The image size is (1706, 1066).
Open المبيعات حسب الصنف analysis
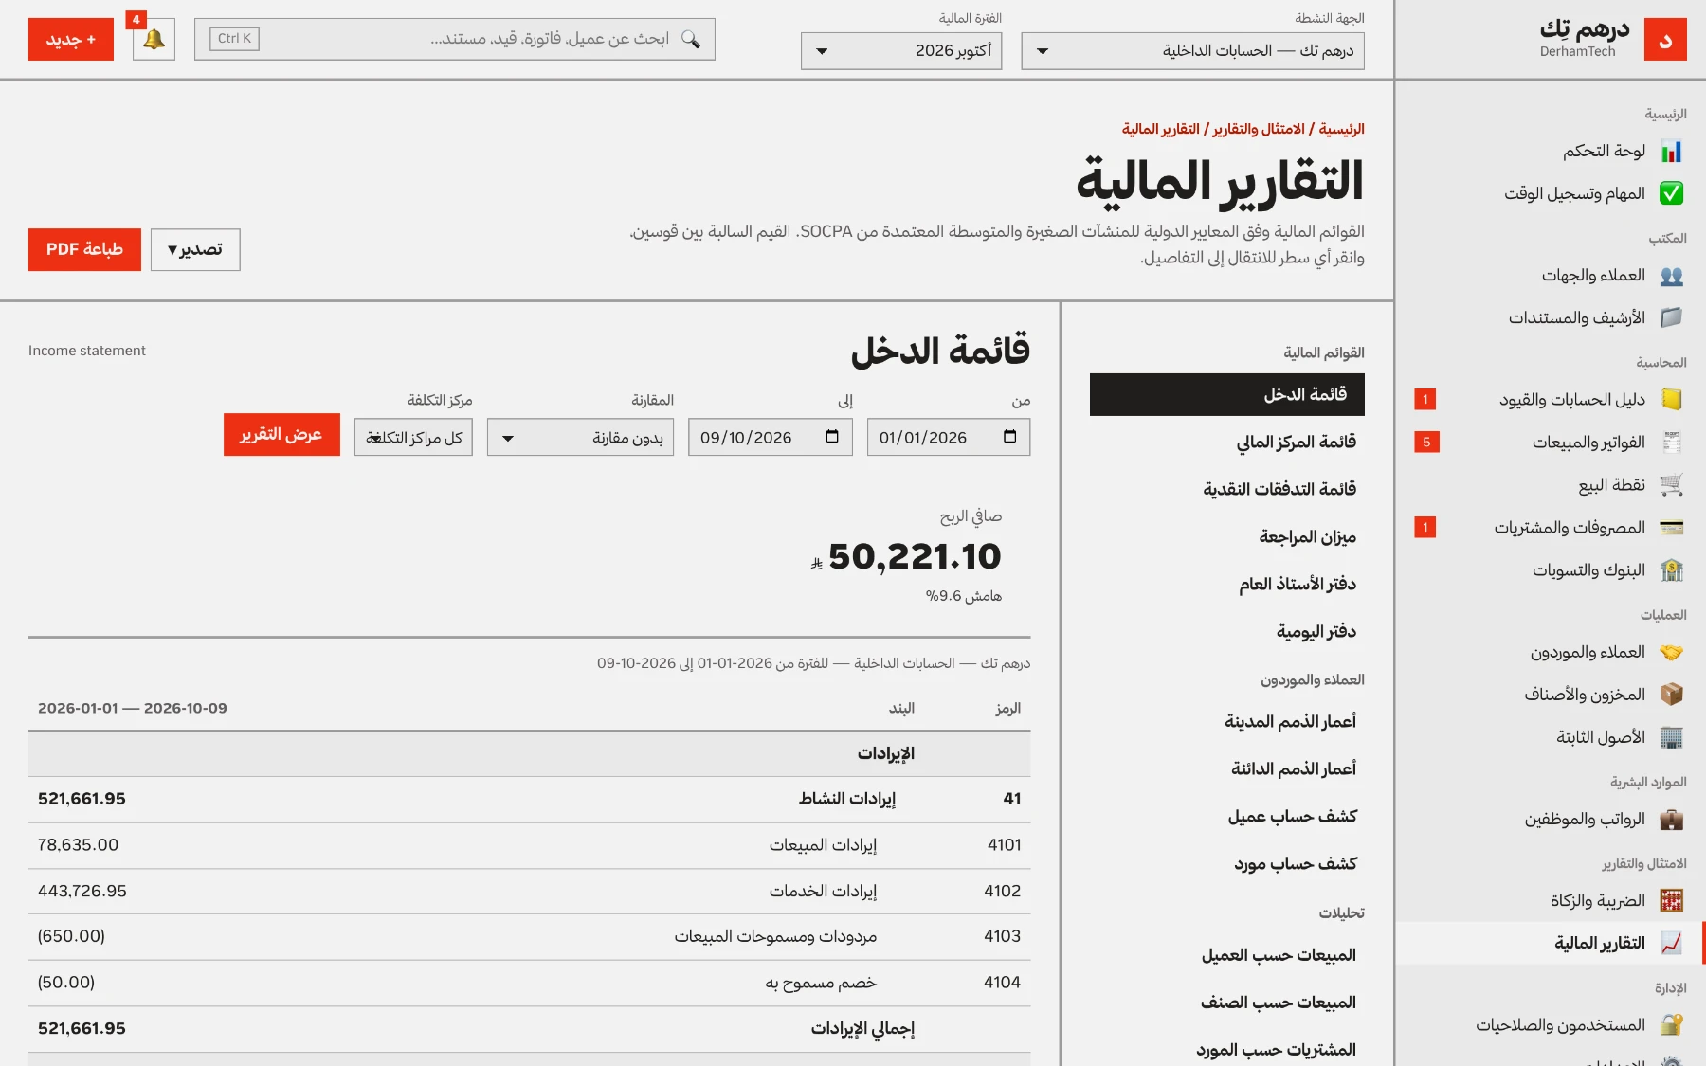1227,1003
